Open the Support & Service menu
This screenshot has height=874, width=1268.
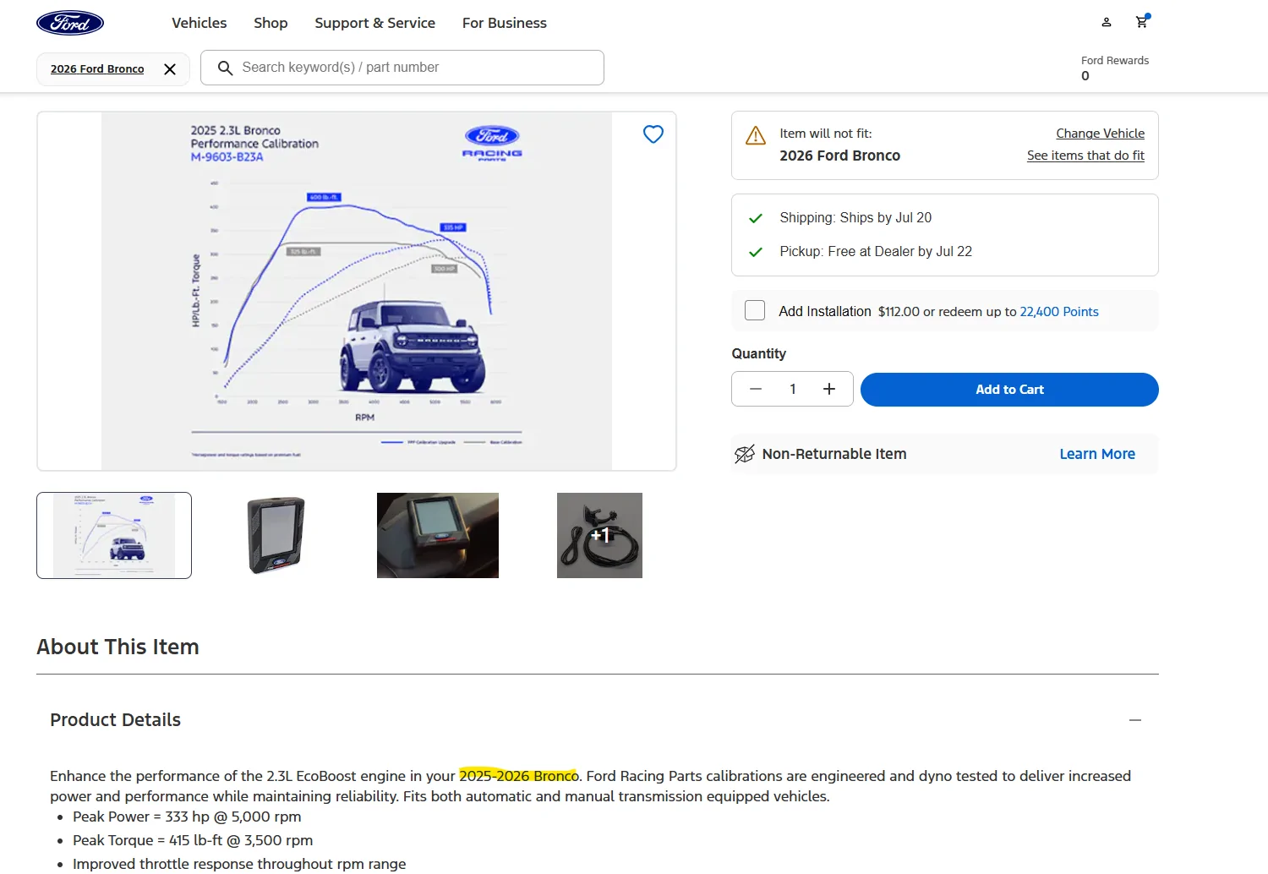(x=375, y=23)
